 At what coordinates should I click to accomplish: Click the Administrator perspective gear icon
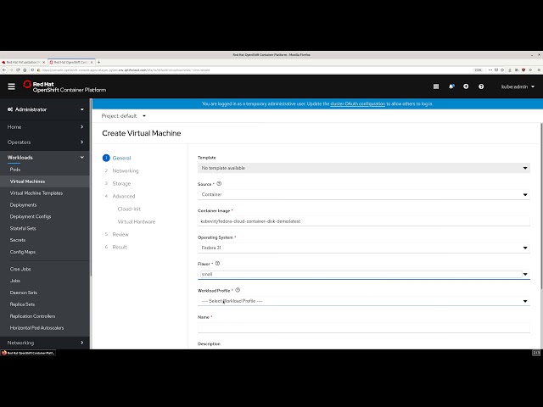click(x=10, y=109)
